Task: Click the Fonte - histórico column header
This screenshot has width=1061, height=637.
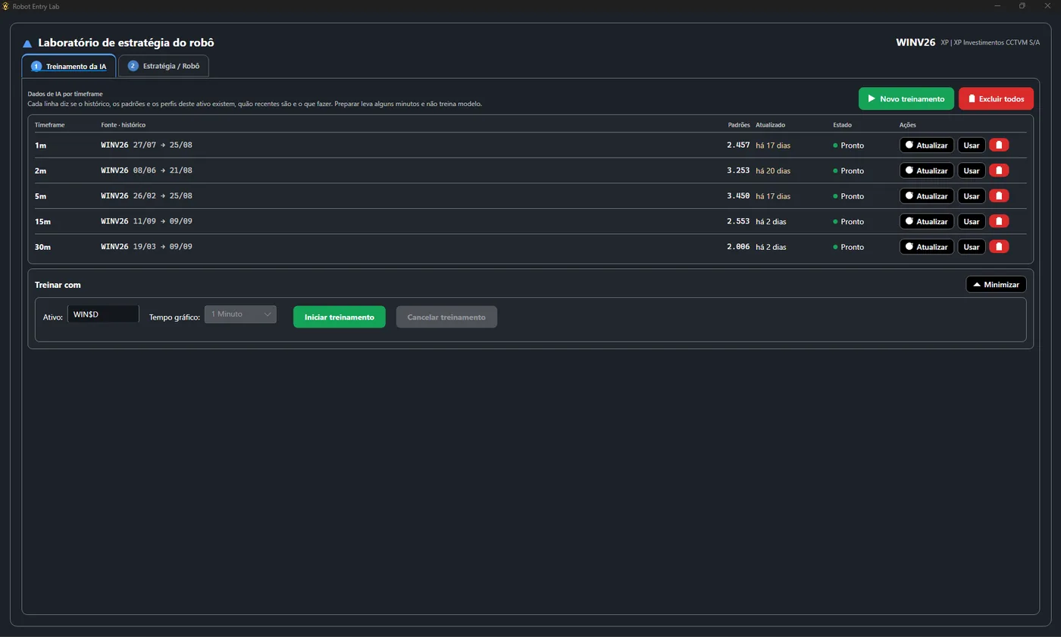Action: pos(123,125)
